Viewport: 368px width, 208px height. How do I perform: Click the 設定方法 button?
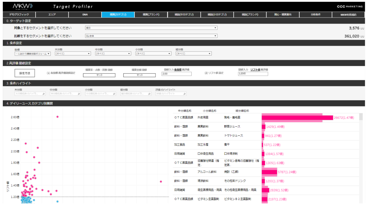[x=25, y=73]
